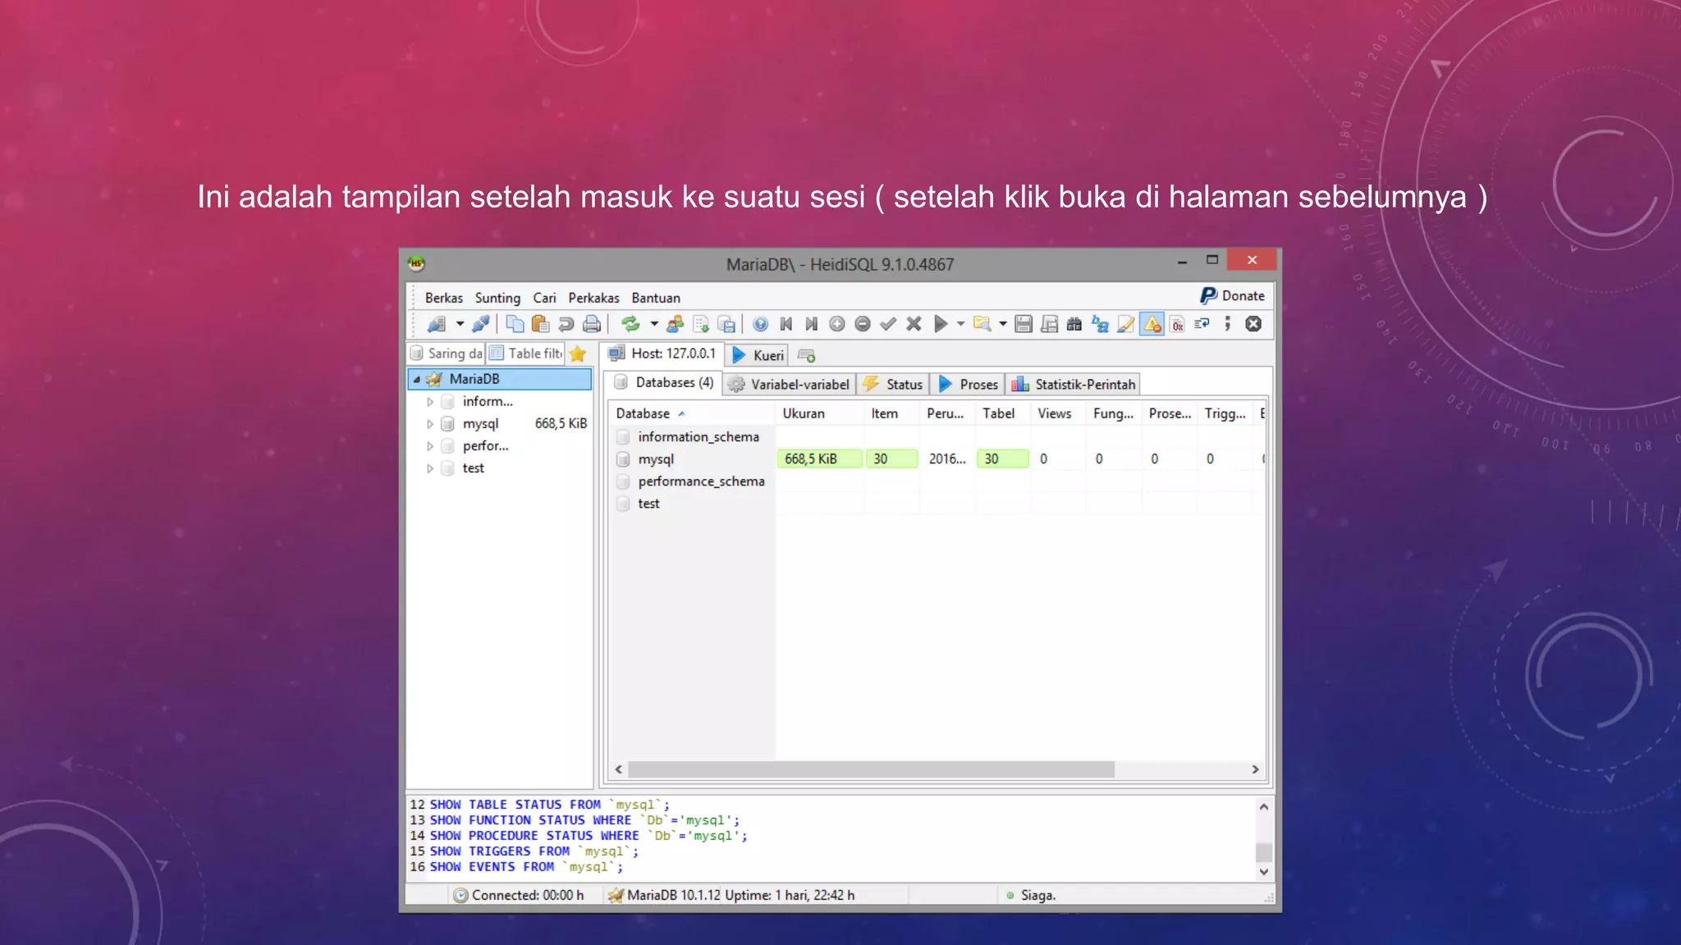Click the Delete row minus icon

863,324
